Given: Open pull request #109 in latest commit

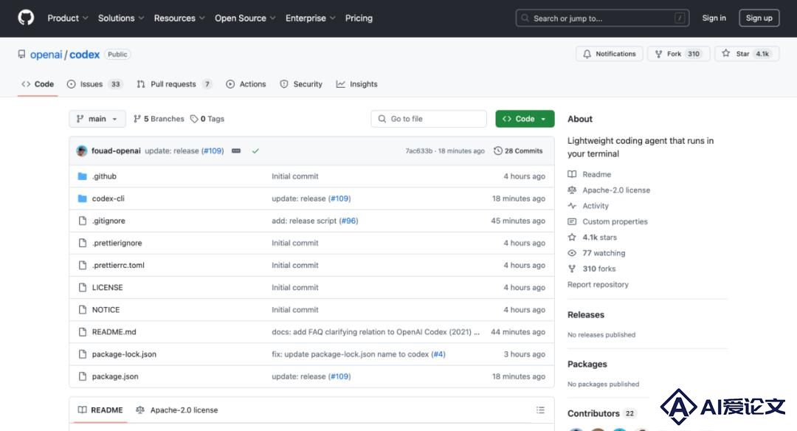Looking at the screenshot, I should [213, 151].
